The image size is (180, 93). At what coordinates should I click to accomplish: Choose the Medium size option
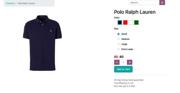119,39
